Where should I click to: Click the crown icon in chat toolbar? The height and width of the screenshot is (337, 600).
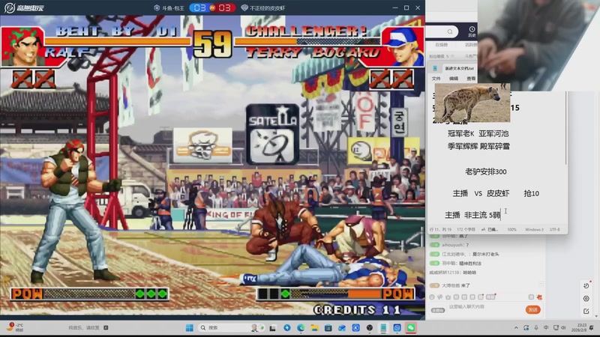tap(448, 297)
